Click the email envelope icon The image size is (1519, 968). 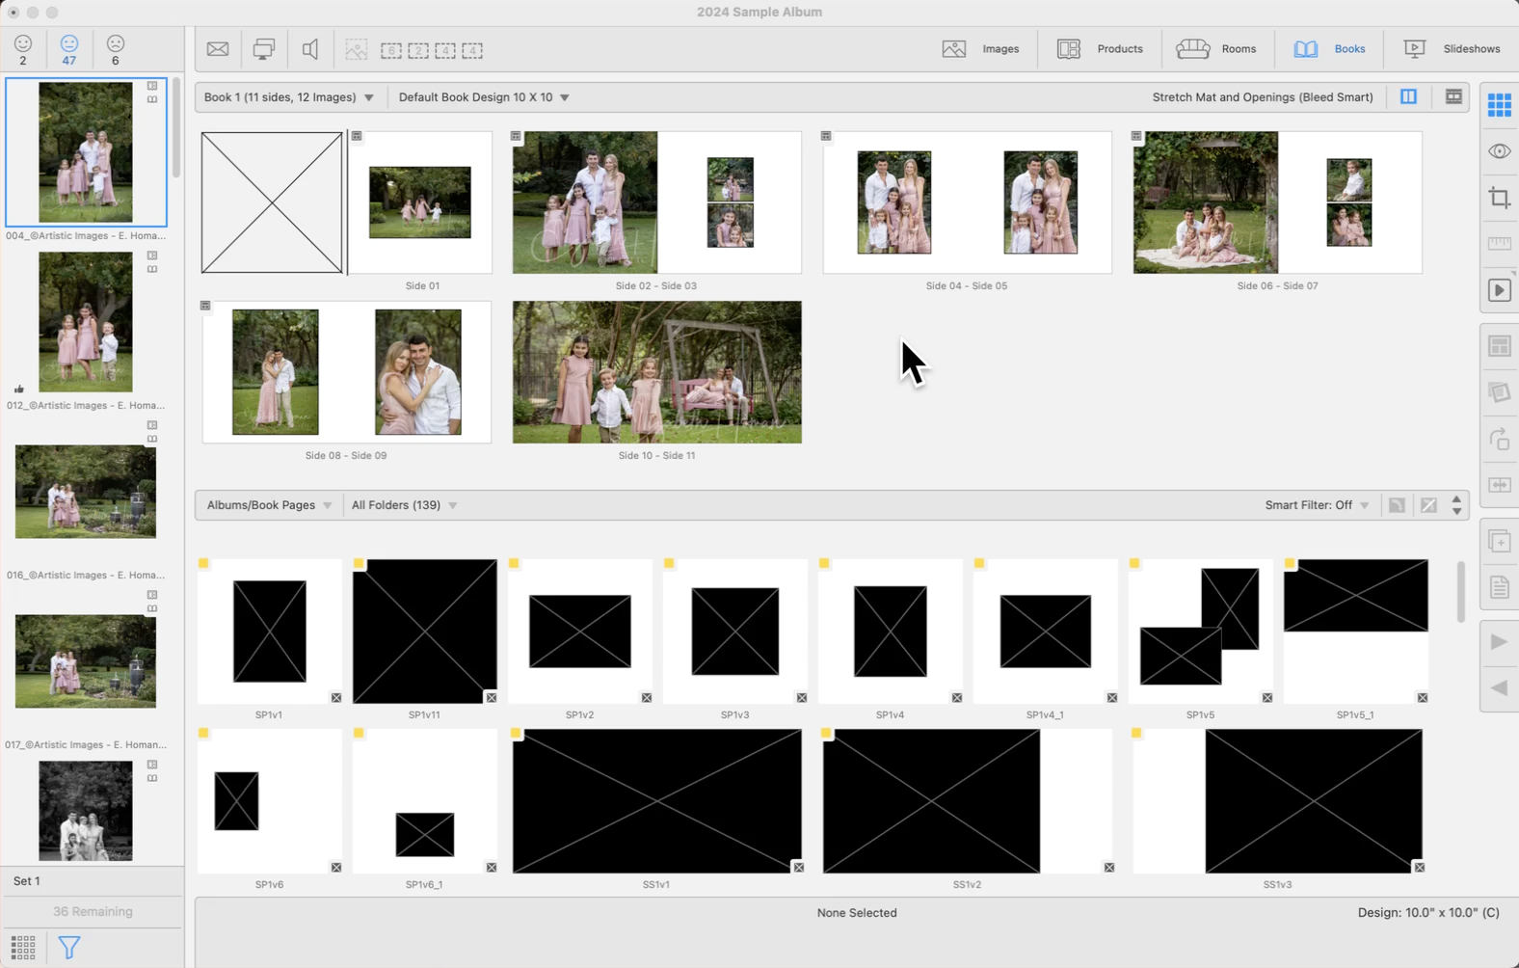(x=218, y=49)
